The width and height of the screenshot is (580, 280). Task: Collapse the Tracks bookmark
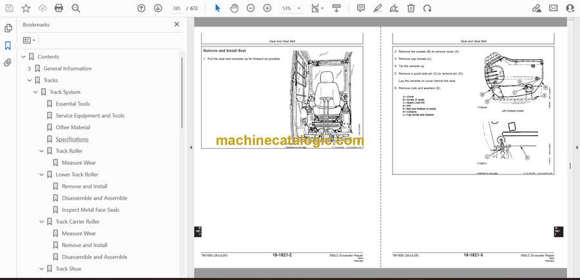click(30, 80)
